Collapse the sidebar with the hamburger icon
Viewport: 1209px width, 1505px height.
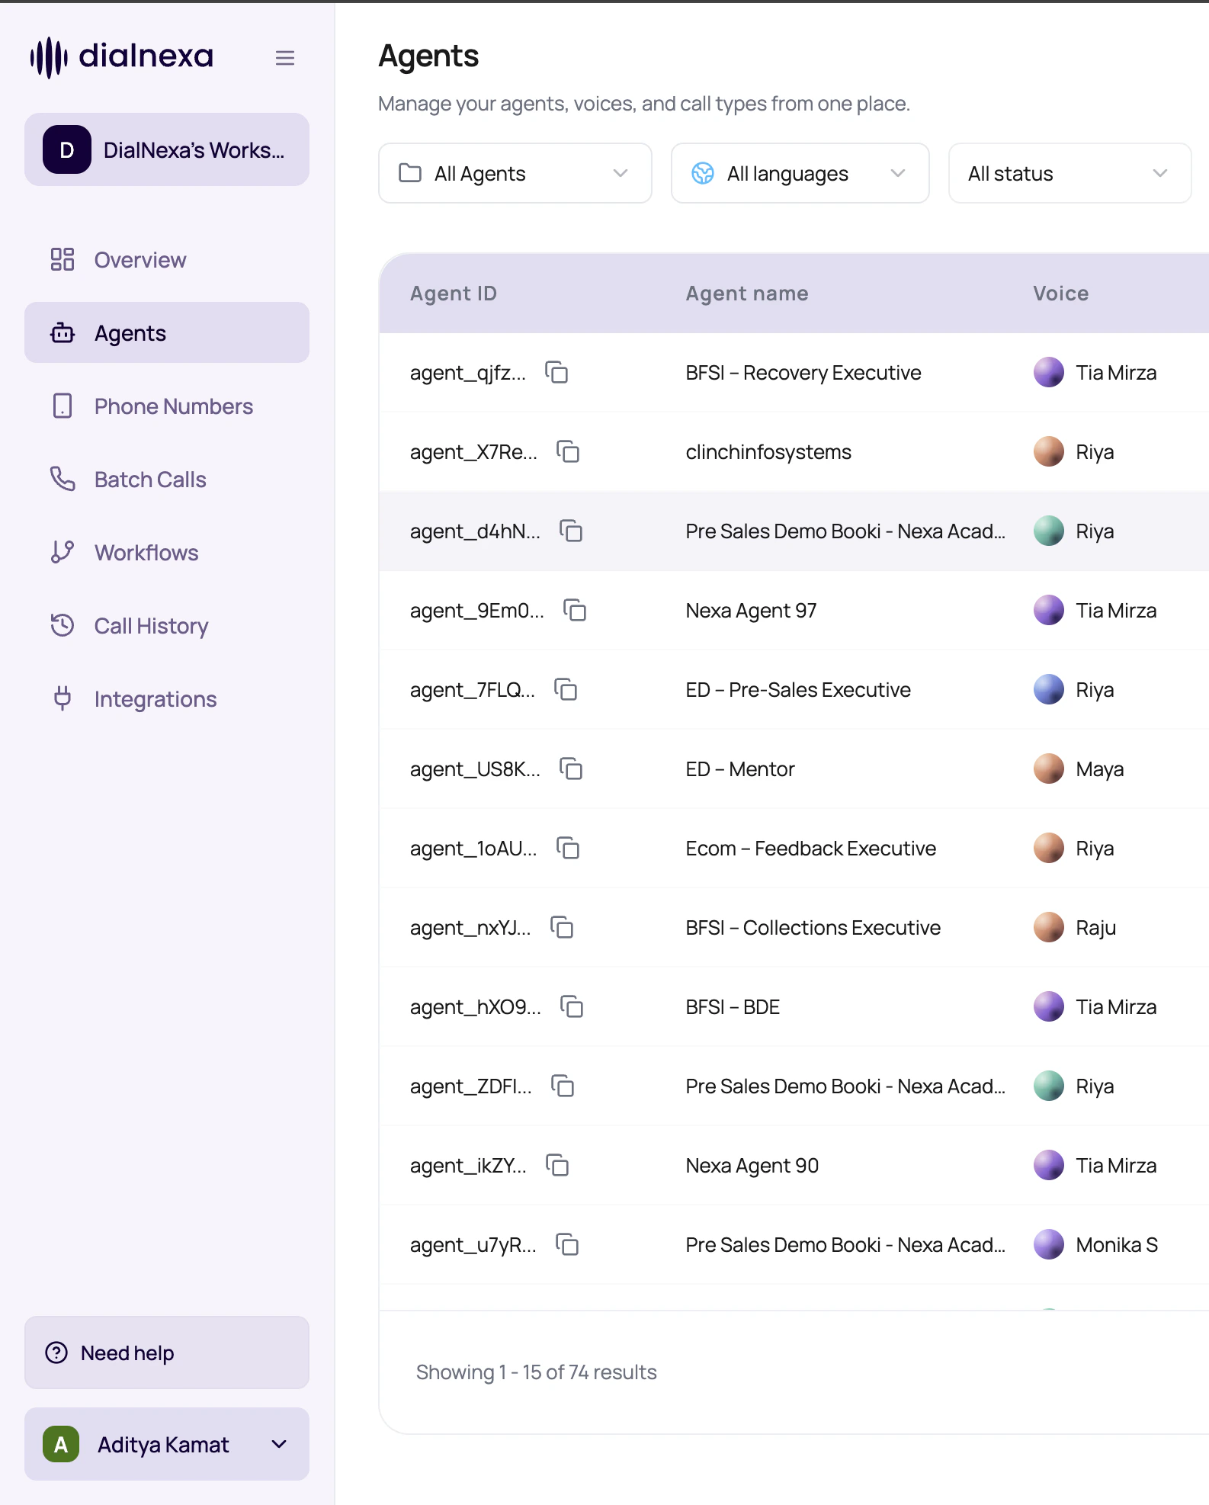pyautogui.click(x=285, y=58)
